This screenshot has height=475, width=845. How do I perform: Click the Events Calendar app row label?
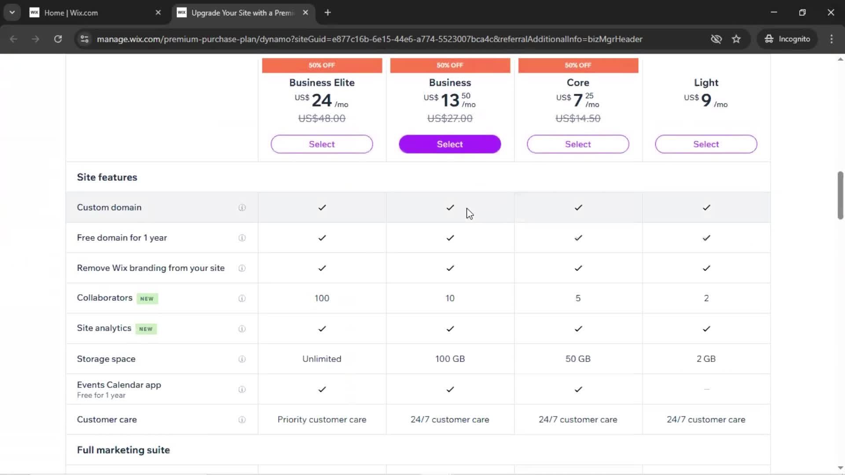tap(119, 385)
